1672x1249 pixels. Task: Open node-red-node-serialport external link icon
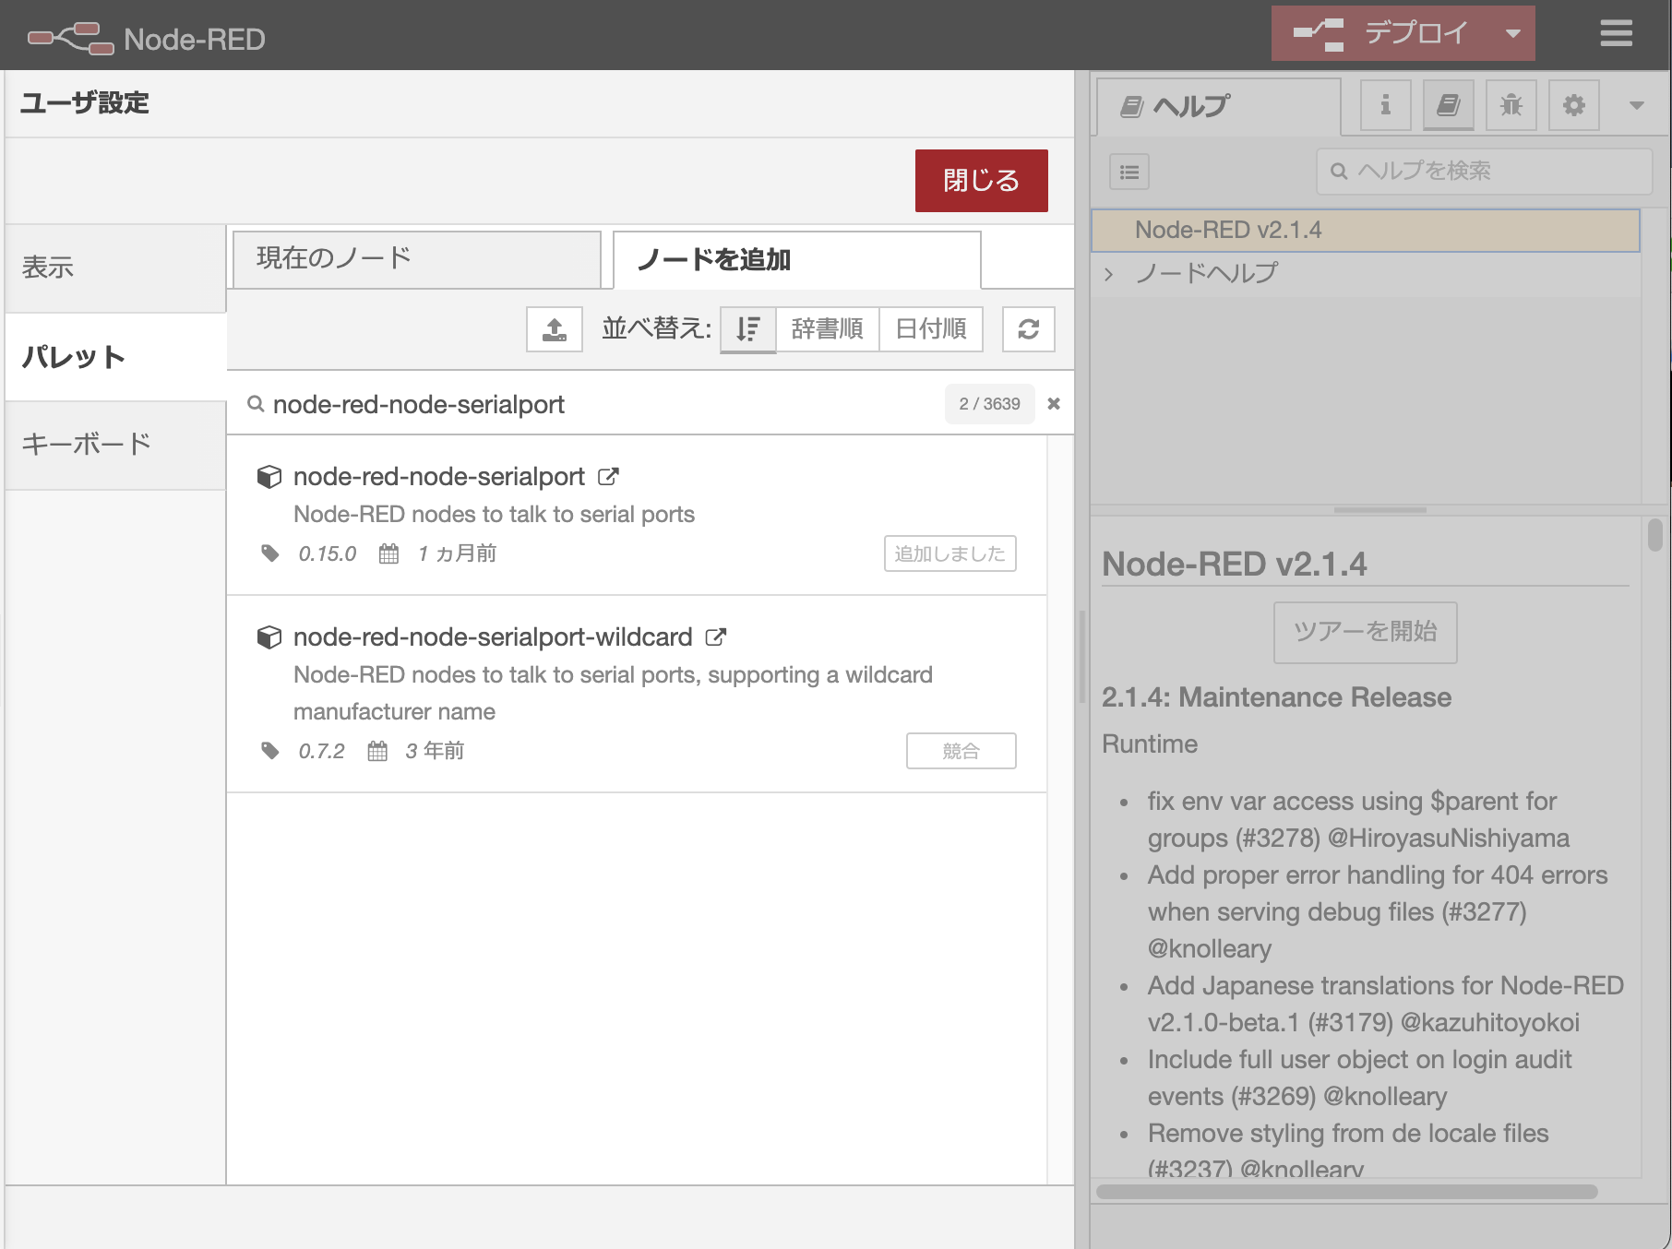(x=608, y=477)
